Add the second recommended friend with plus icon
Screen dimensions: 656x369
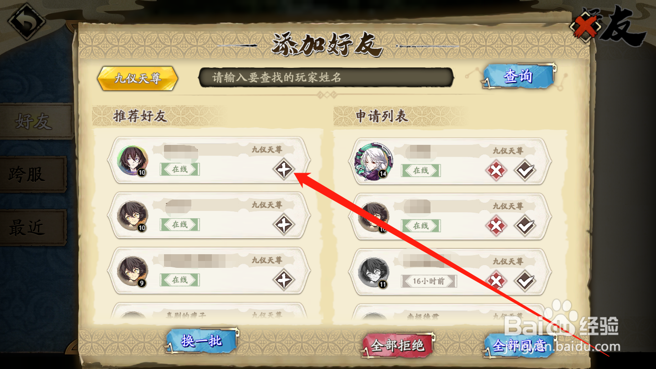click(x=284, y=225)
